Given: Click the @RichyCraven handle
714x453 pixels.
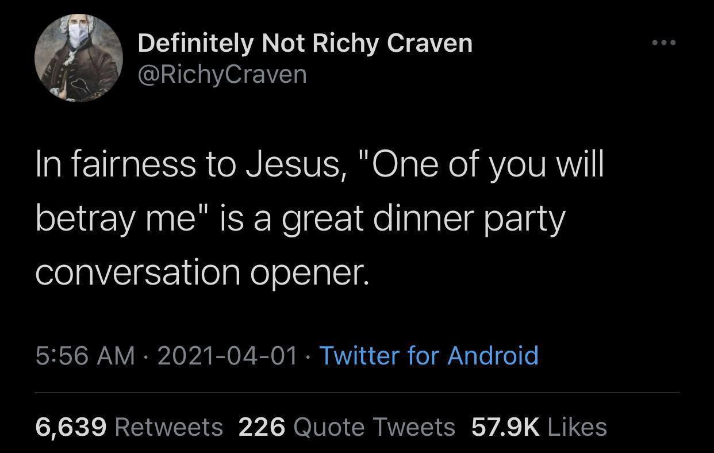Looking at the screenshot, I should [222, 74].
